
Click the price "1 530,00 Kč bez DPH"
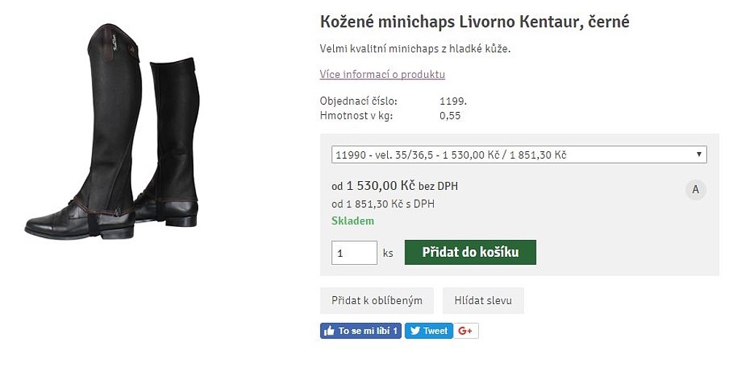394,186
